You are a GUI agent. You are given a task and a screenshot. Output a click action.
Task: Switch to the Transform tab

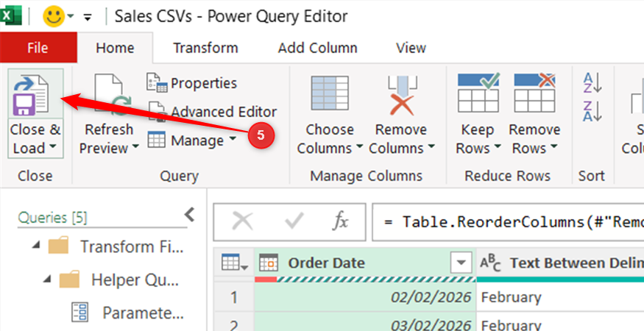(205, 48)
